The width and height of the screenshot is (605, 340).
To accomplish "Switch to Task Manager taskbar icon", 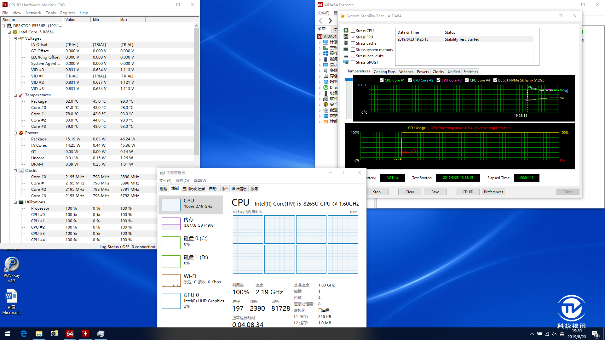I will point(101,334).
